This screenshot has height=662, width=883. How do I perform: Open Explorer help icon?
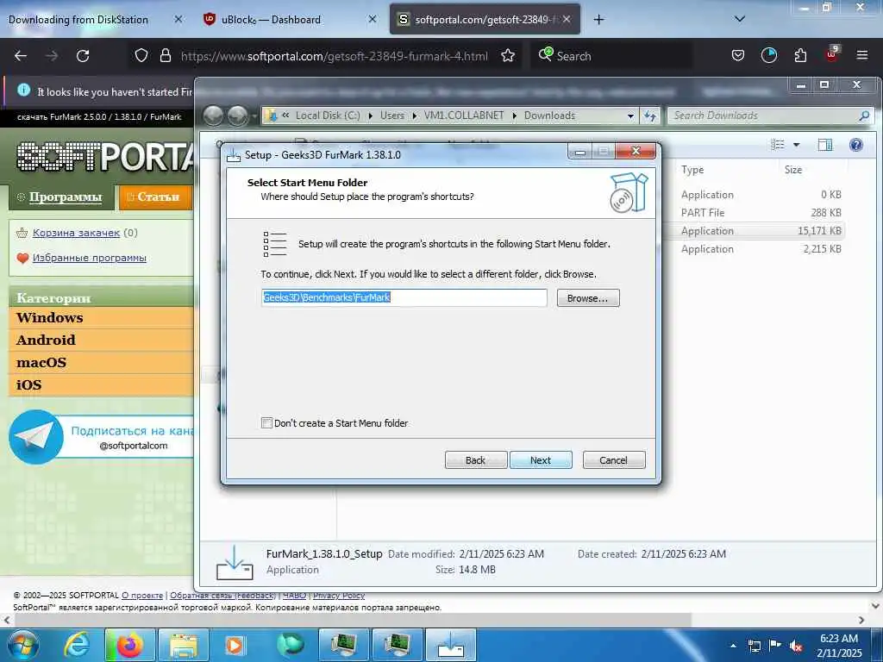pyautogui.click(x=856, y=145)
